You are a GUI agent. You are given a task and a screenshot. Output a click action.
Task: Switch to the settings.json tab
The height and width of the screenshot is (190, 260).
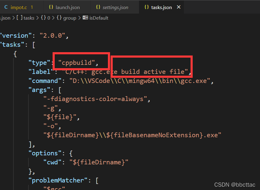tap(115, 7)
